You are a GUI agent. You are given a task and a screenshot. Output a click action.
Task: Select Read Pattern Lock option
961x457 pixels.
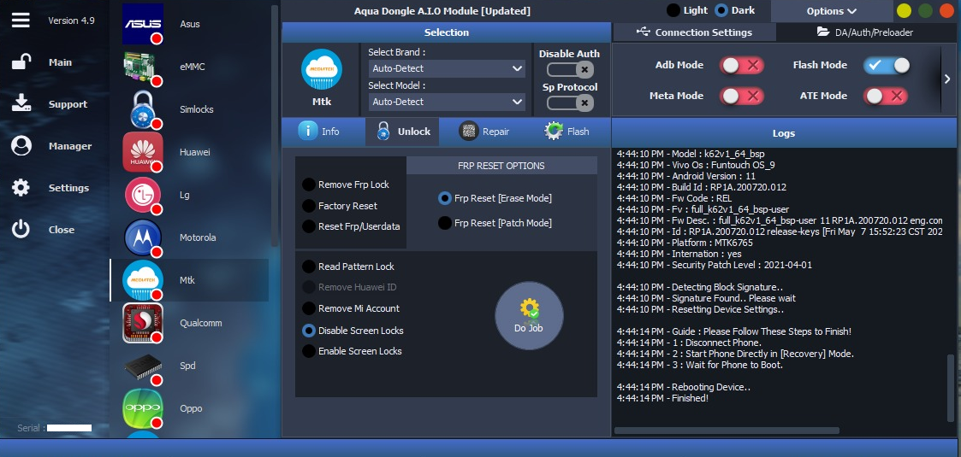tap(309, 267)
